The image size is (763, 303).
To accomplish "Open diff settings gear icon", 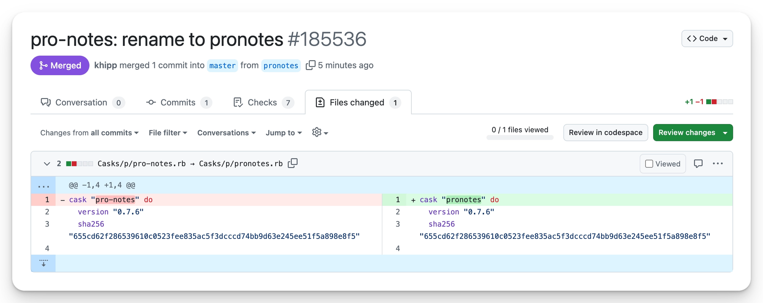I will (320, 132).
